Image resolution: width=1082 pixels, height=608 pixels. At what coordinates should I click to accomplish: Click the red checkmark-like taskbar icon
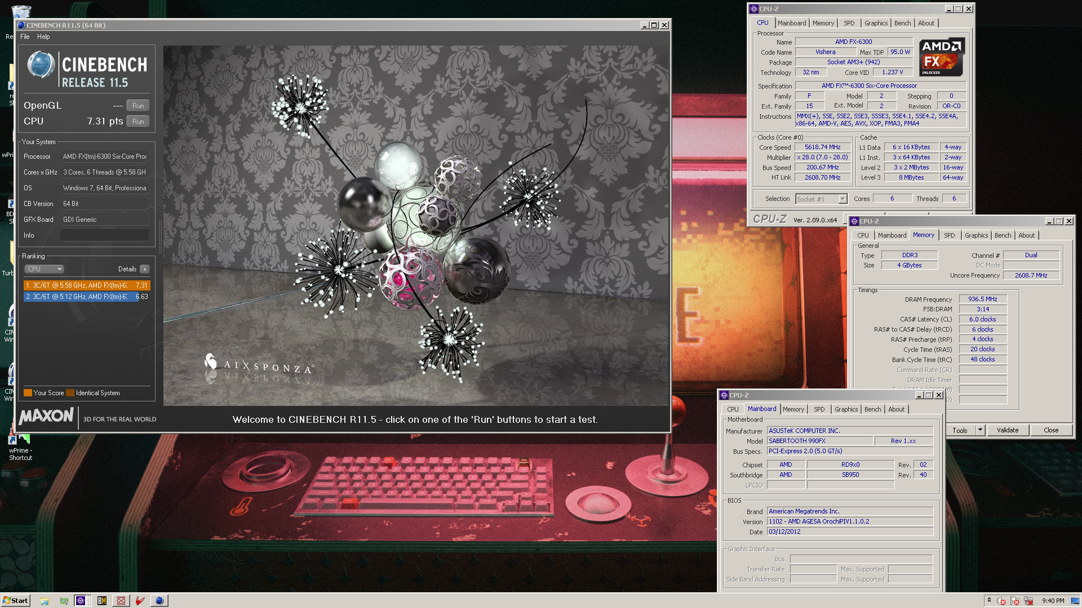point(140,601)
